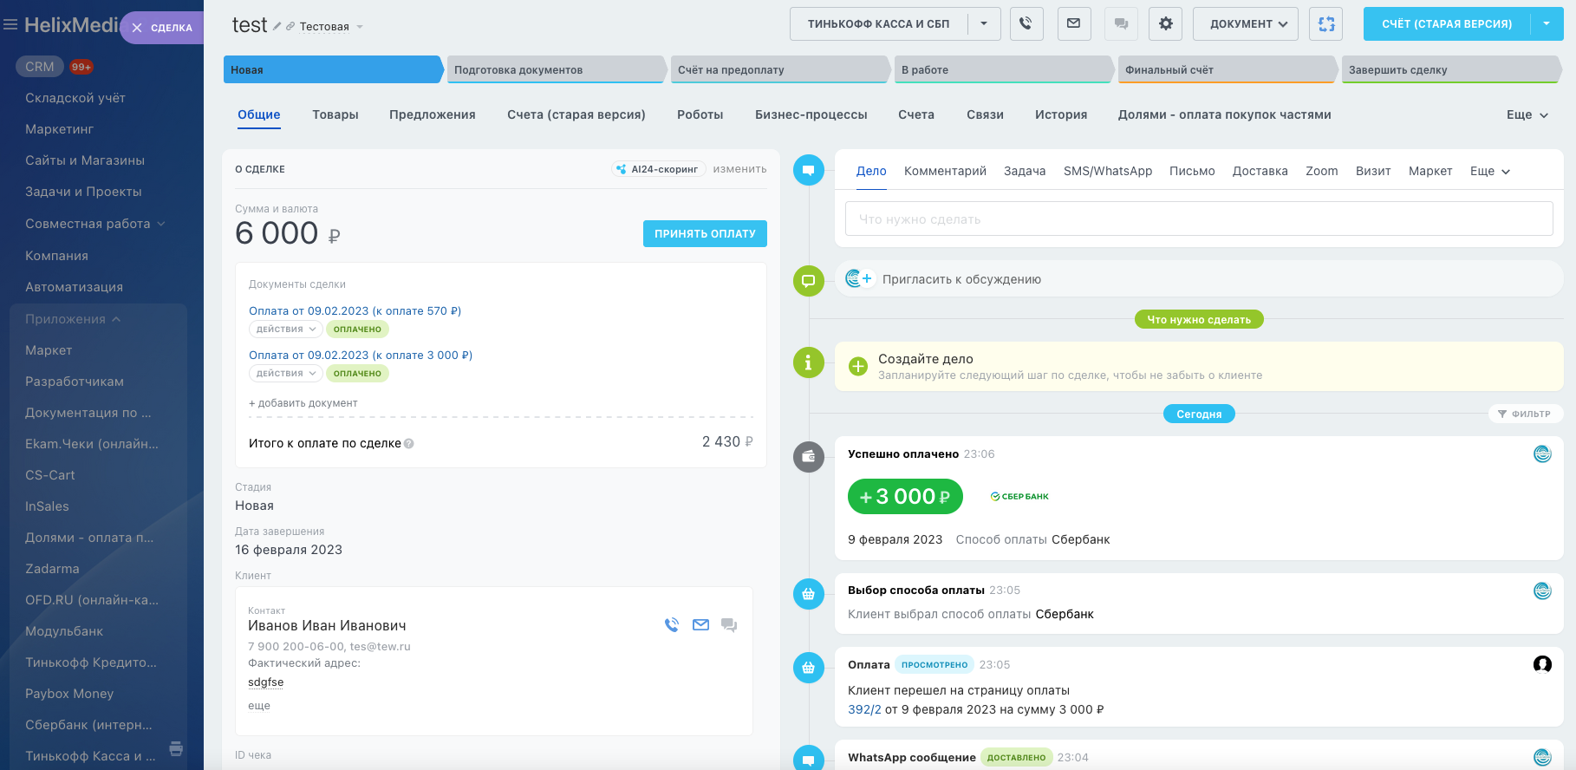Open ТИНЬКОФФ КАССА И СБП dropdown arrow
This screenshot has height=770, width=1576.
coord(984,23)
